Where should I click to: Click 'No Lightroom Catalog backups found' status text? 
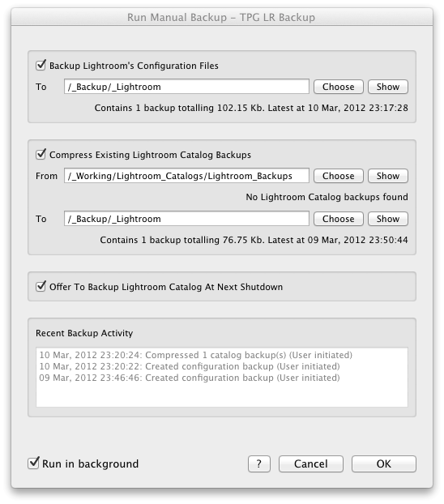(x=327, y=197)
